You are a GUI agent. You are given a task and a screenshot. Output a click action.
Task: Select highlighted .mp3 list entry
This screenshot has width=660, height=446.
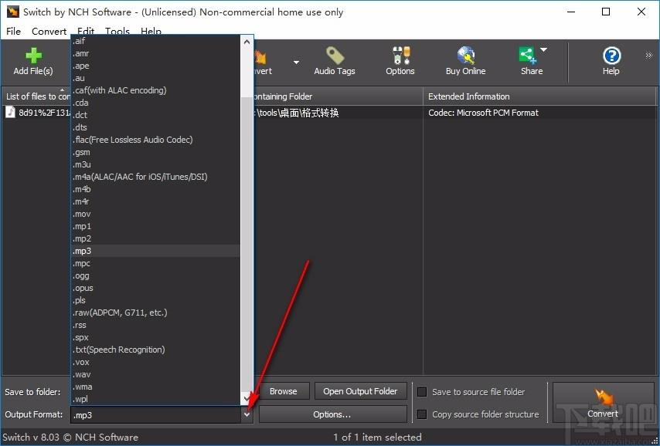(x=155, y=251)
